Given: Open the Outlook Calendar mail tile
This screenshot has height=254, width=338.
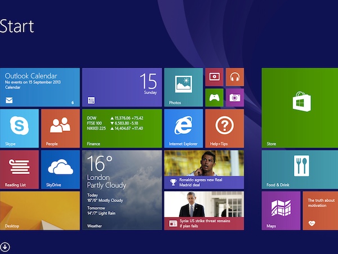Looking at the screenshot, I should [40, 87].
